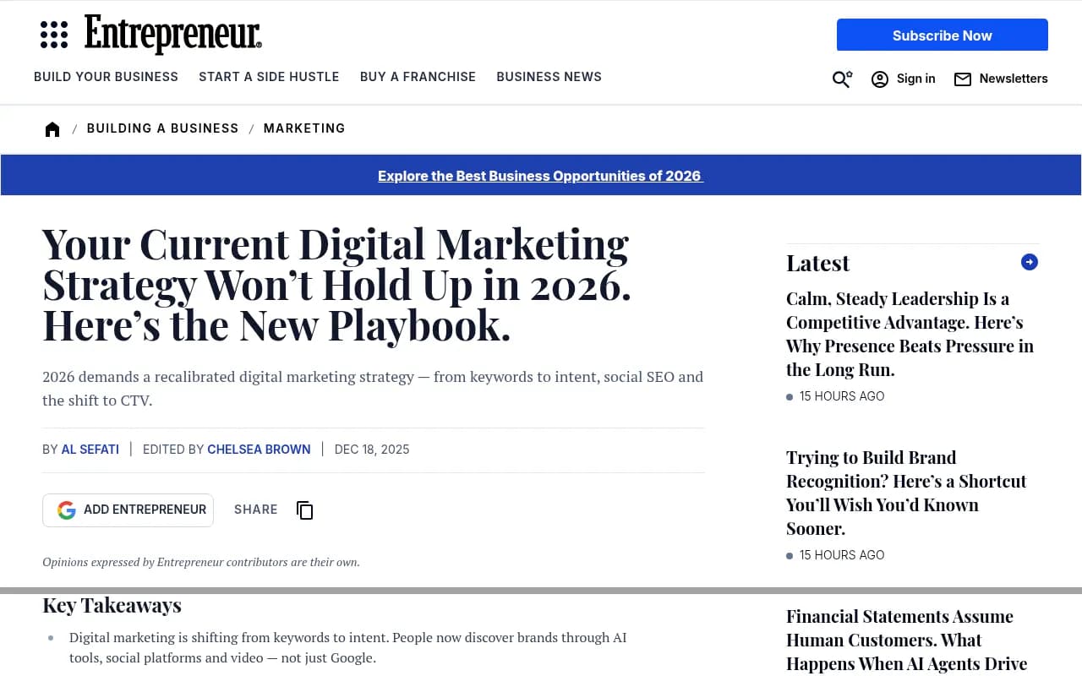
Task: Click the copy link icon beside SHARE
Action: 304,510
